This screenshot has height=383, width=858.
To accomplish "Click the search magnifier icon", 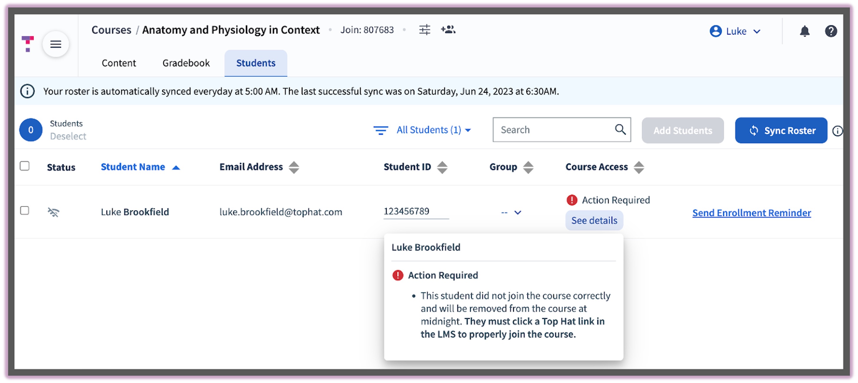I will point(620,129).
